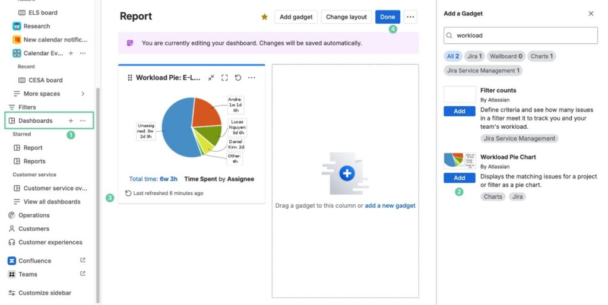Image resolution: width=608 pixels, height=305 pixels.
Task: Open Confluence external link icon
Action: (x=83, y=260)
